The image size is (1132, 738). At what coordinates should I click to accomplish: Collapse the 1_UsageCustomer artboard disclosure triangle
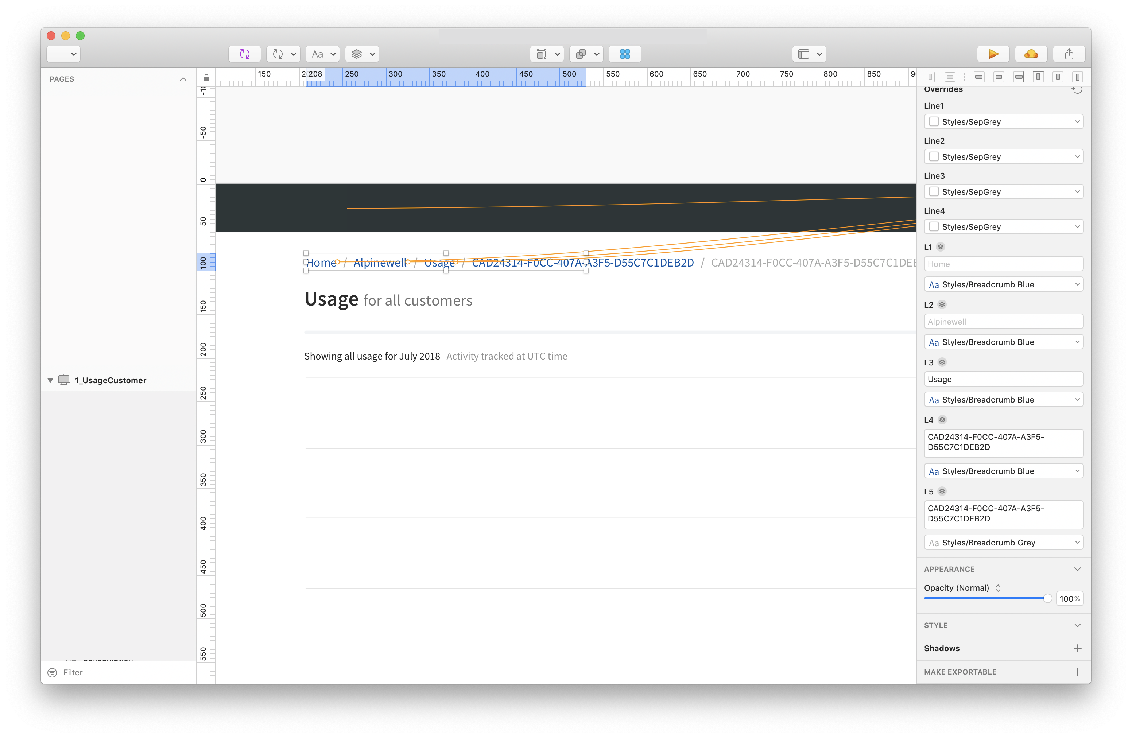(x=50, y=380)
